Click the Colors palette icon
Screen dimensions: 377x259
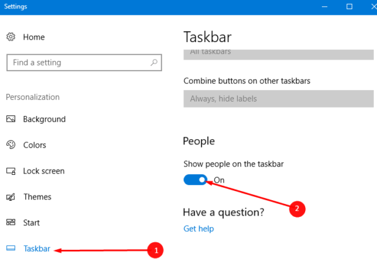[x=11, y=145]
